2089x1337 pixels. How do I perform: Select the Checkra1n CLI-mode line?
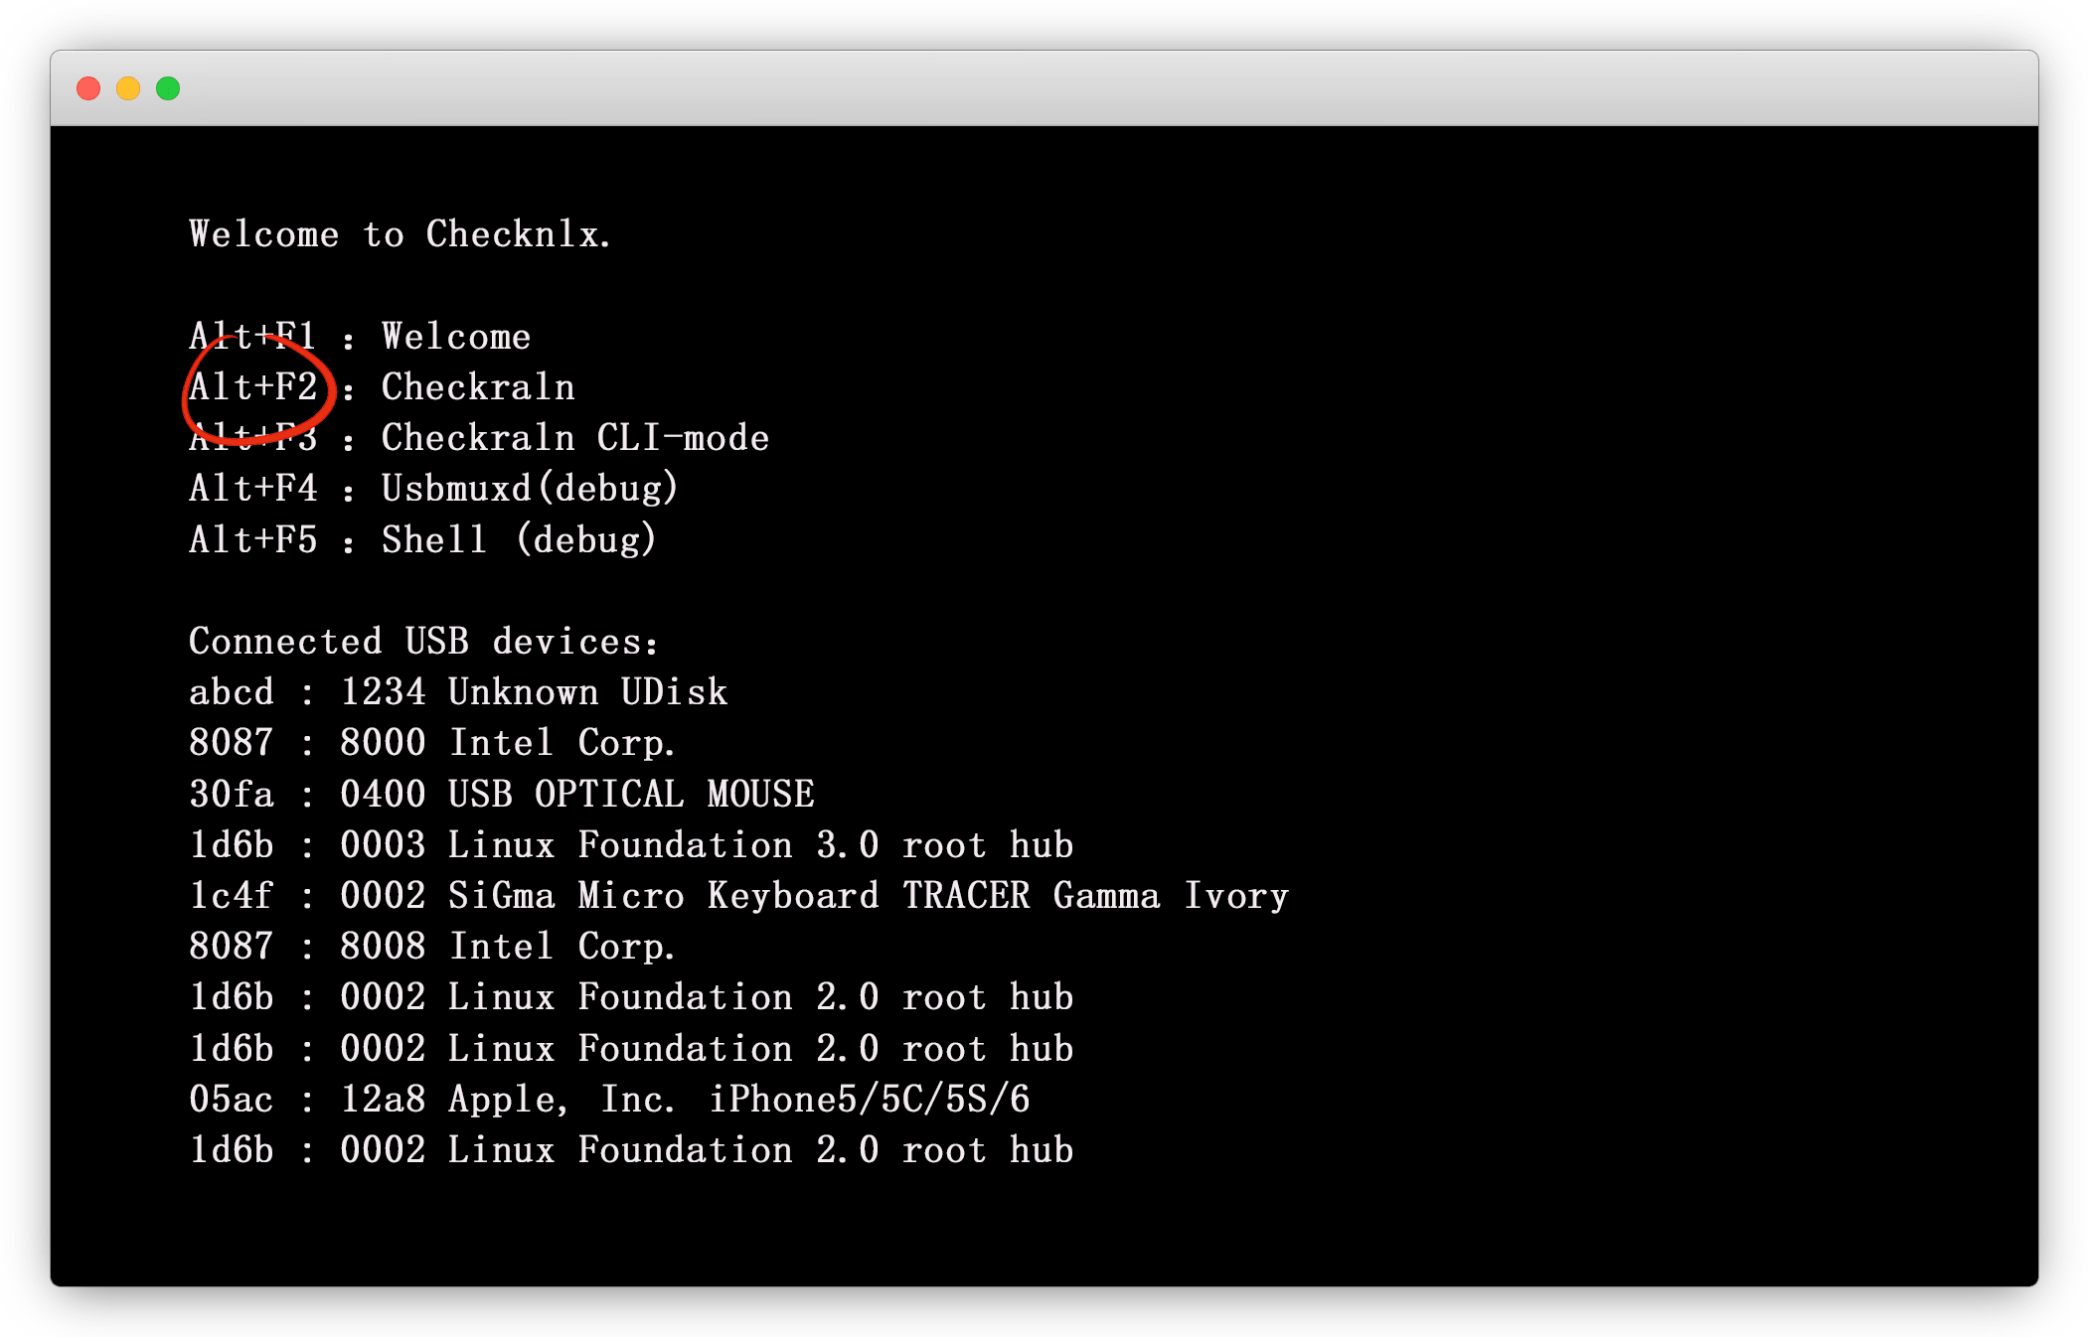coord(479,438)
